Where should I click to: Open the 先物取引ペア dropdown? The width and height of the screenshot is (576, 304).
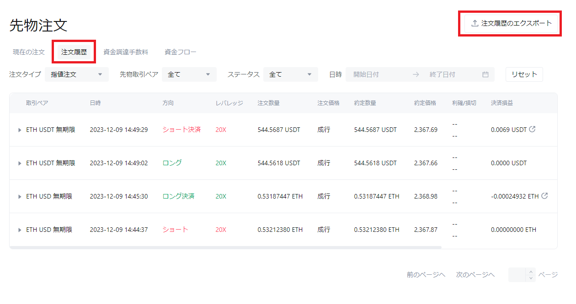189,74
